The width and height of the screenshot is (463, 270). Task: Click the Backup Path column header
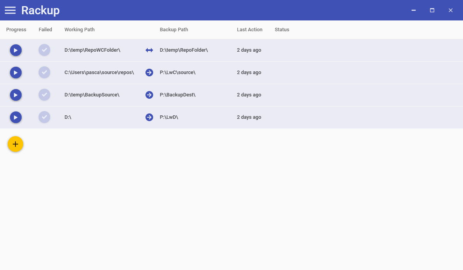click(174, 30)
